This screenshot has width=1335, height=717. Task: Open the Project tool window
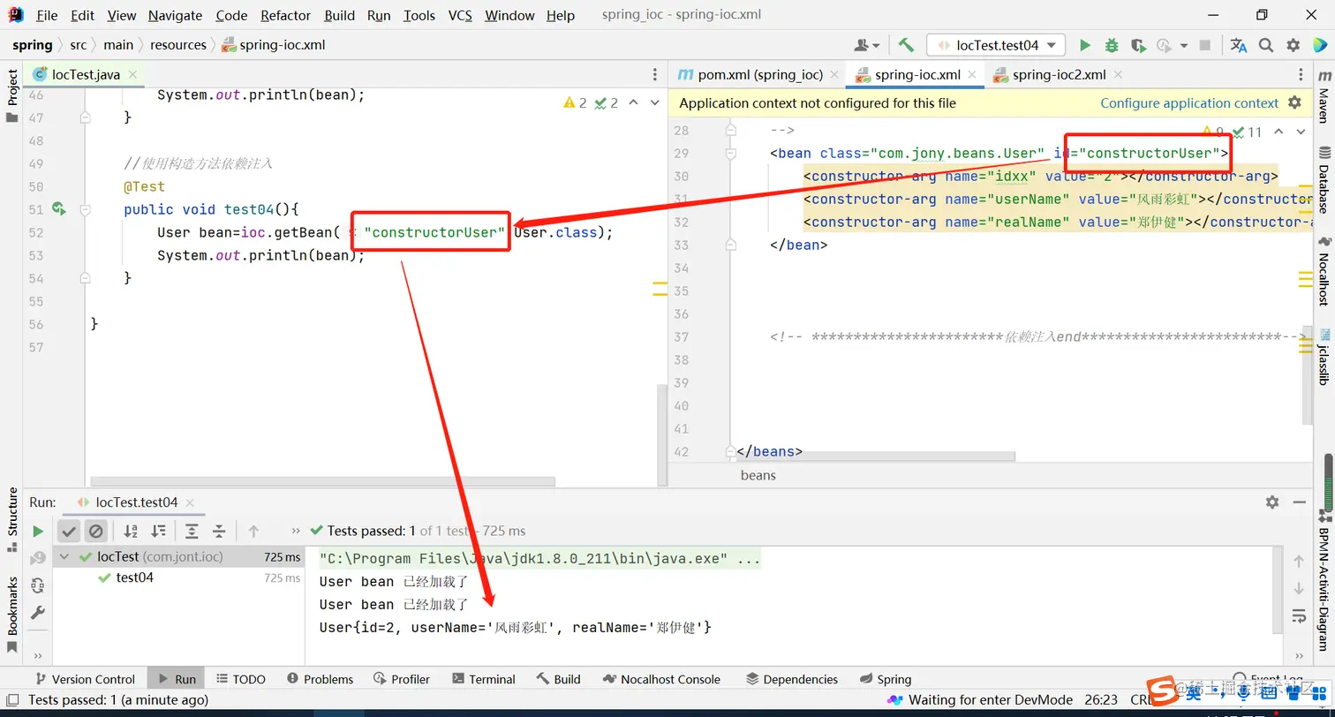pyautogui.click(x=12, y=95)
